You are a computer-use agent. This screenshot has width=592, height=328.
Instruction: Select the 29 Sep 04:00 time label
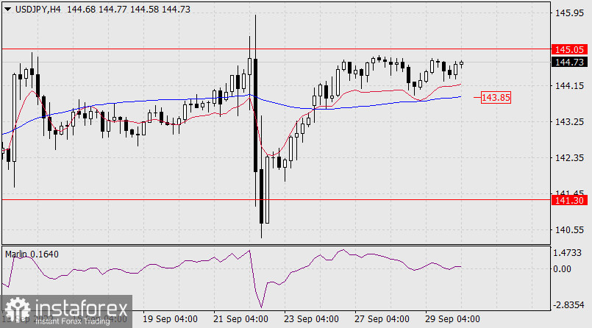pyautogui.click(x=452, y=319)
